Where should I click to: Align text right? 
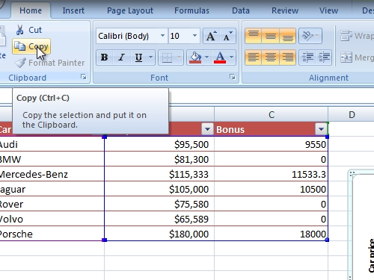287,57
